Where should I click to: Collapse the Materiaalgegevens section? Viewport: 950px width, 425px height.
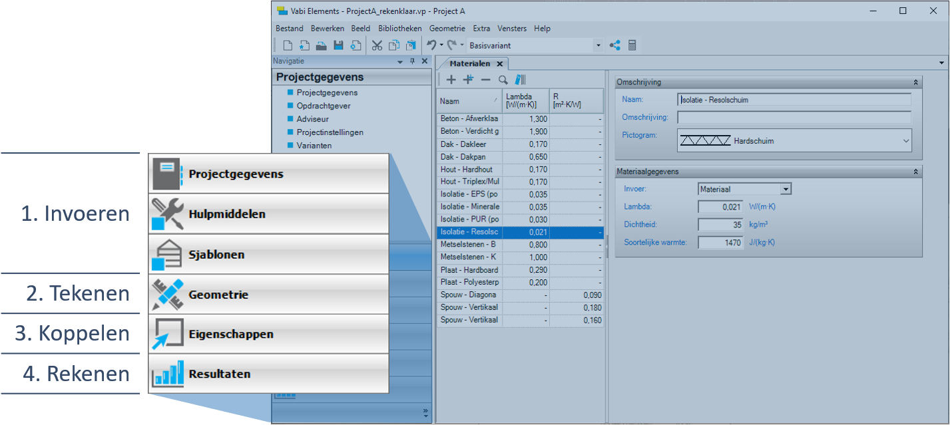(x=915, y=172)
